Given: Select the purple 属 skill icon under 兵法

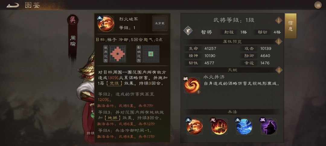Looking at the screenshot, I should tap(269, 126).
